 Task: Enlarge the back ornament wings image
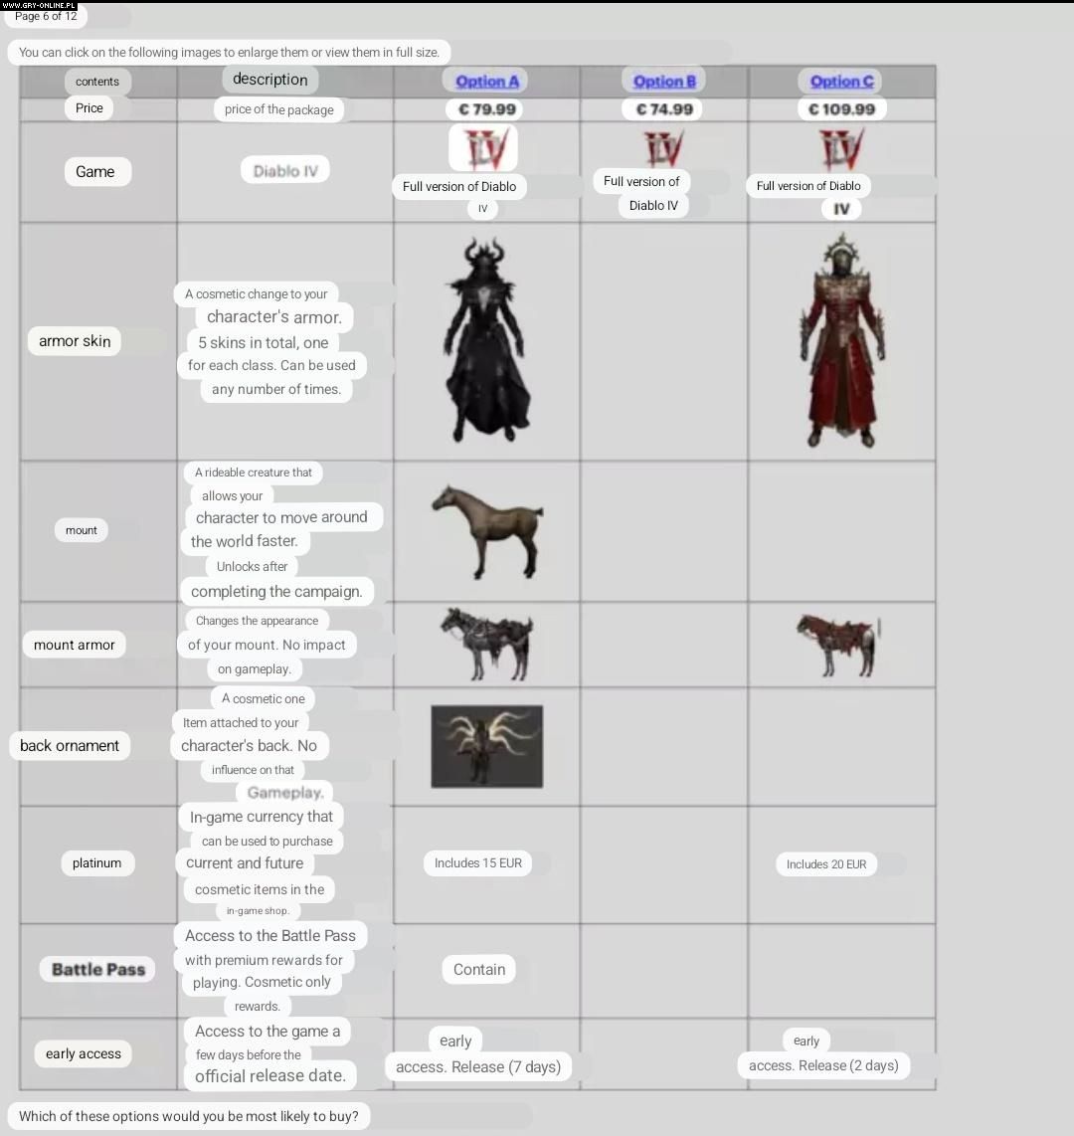486,746
